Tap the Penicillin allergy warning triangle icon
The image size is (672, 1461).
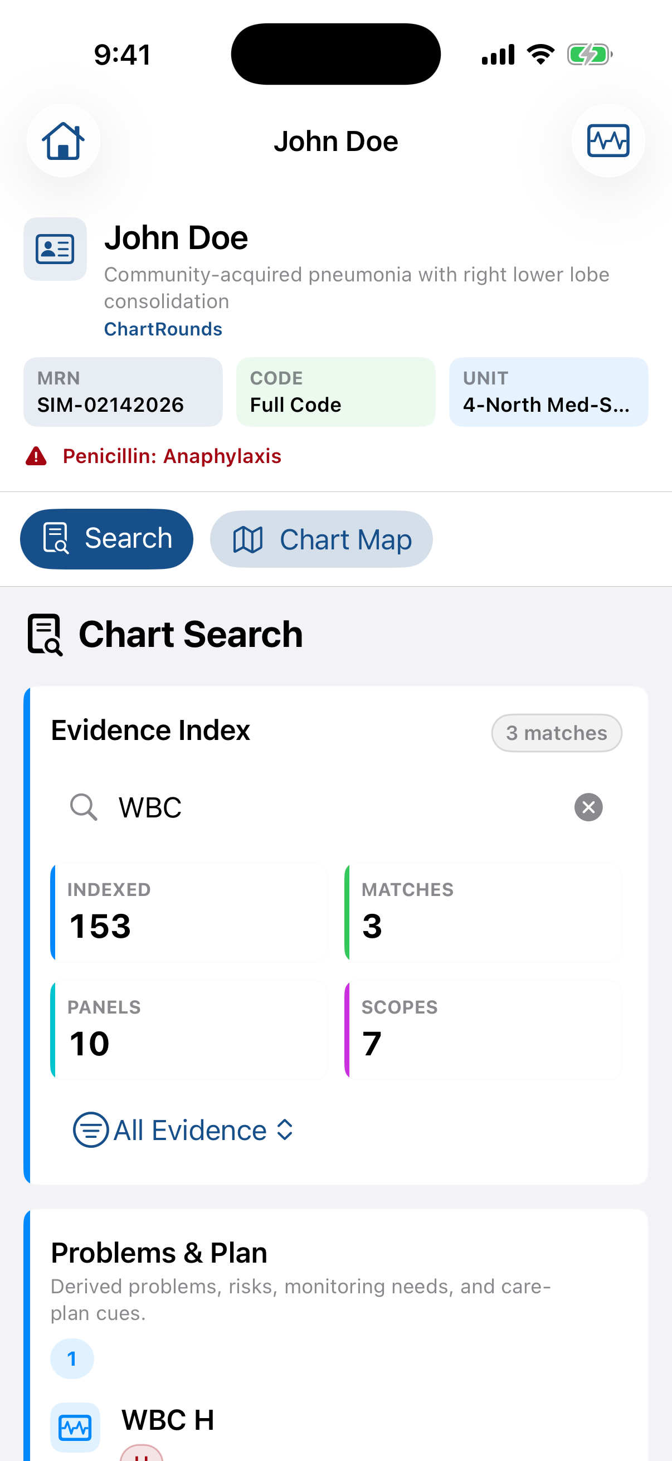36,456
